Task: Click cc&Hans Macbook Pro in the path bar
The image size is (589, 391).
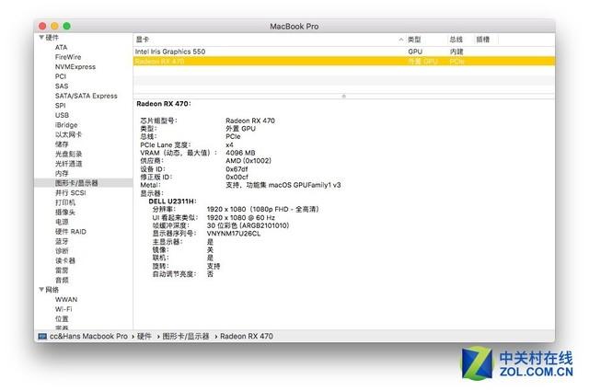Action: click(x=88, y=336)
